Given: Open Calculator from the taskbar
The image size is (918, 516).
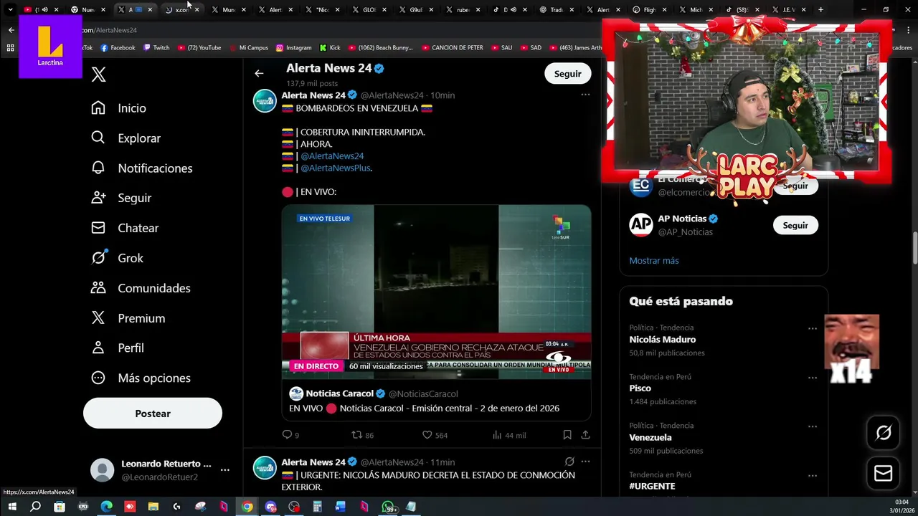Looking at the screenshot, I should coord(317,507).
